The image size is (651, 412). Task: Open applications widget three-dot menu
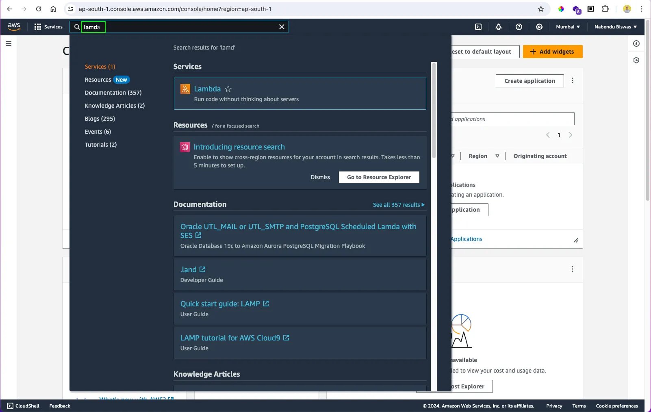pyautogui.click(x=573, y=81)
